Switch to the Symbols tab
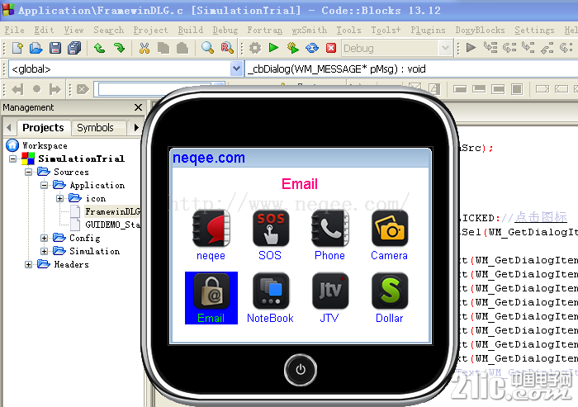 96,128
